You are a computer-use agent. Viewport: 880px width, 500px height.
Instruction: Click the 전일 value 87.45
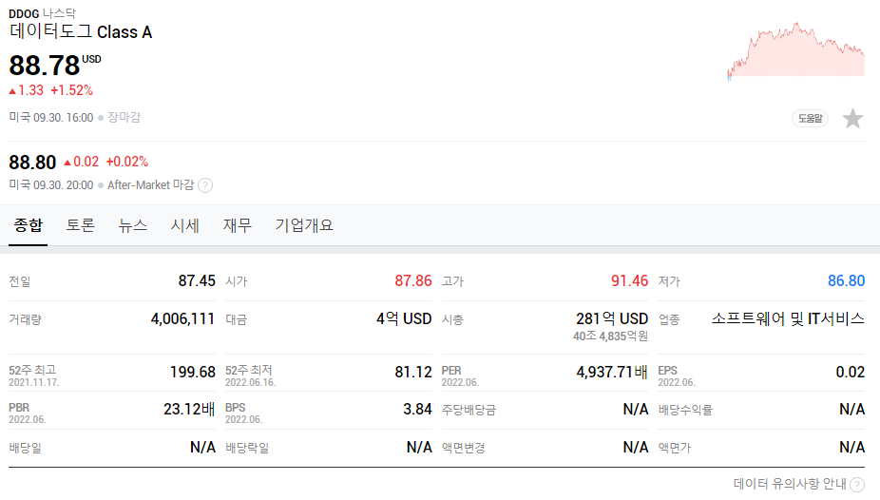pyautogui.click(x=197, y=280)
